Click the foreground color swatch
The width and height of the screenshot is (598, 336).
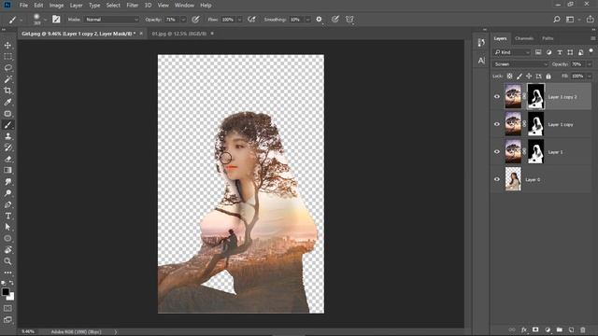point(6,292)
